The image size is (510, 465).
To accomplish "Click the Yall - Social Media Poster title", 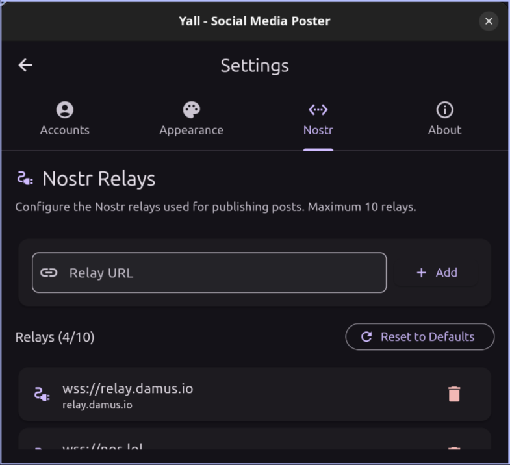I will click(255, 21).
